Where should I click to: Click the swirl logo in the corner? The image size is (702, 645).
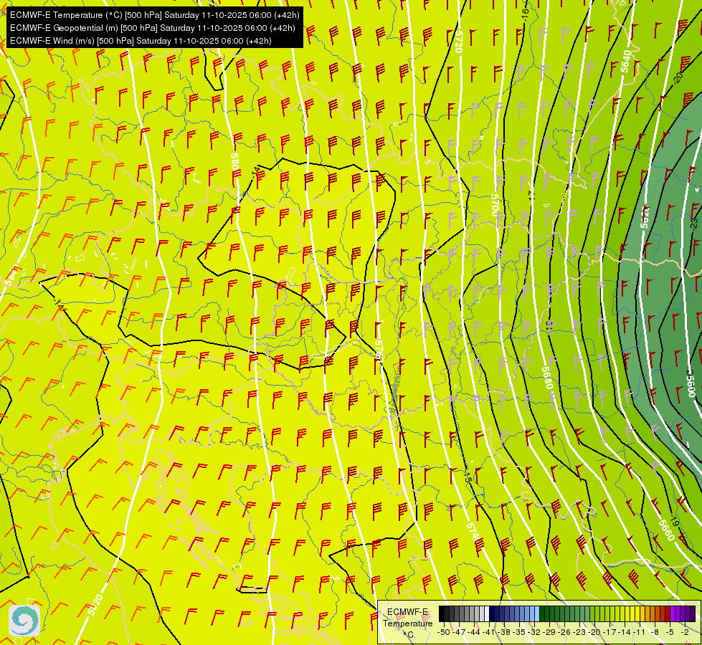[x=24, y=621]
